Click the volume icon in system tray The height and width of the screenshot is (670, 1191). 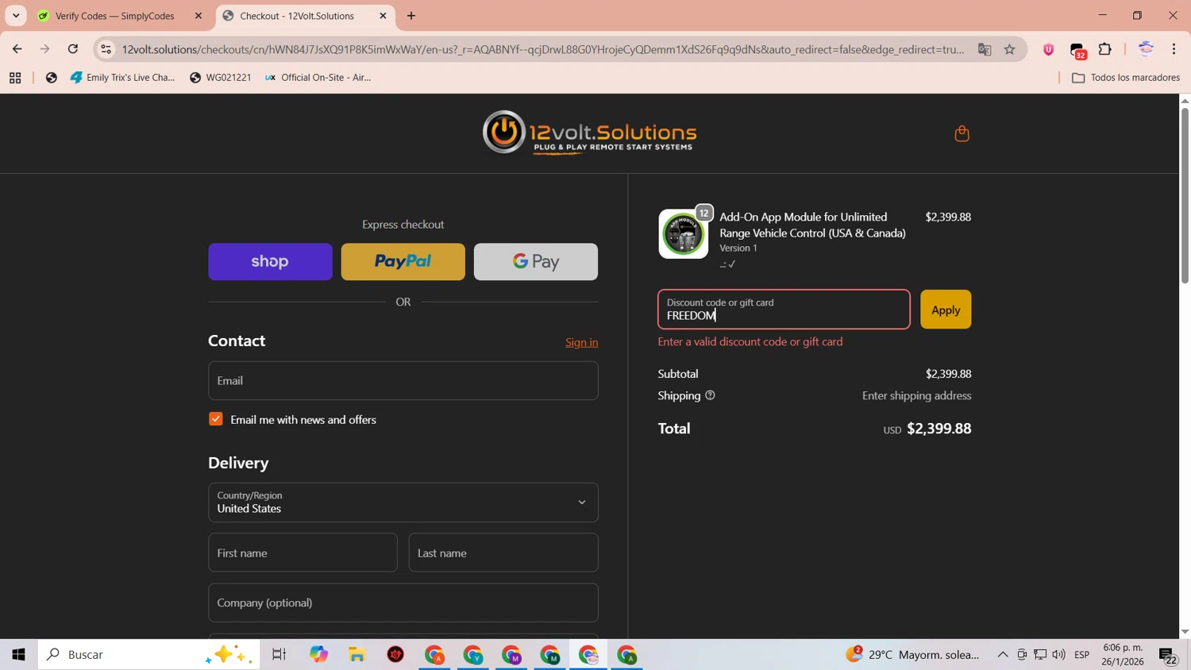1058,655
